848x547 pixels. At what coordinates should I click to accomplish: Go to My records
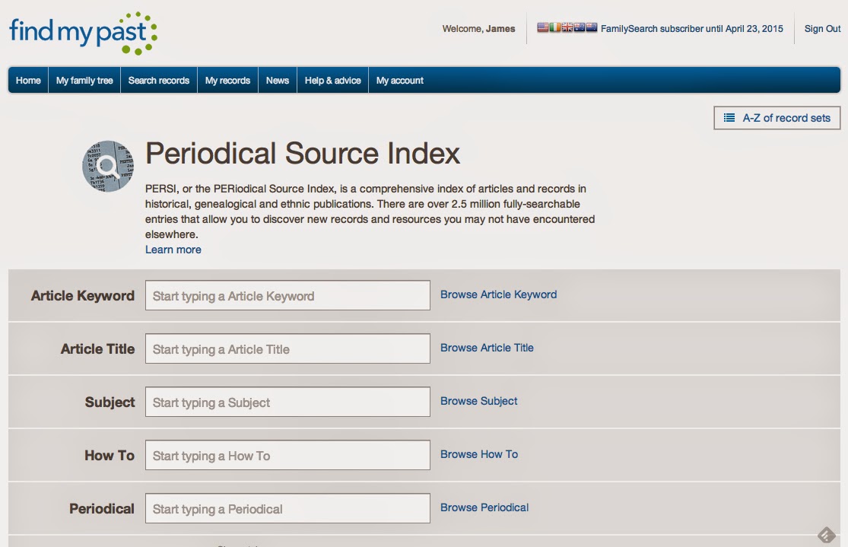pyautogui.click(x=227, y=80)
